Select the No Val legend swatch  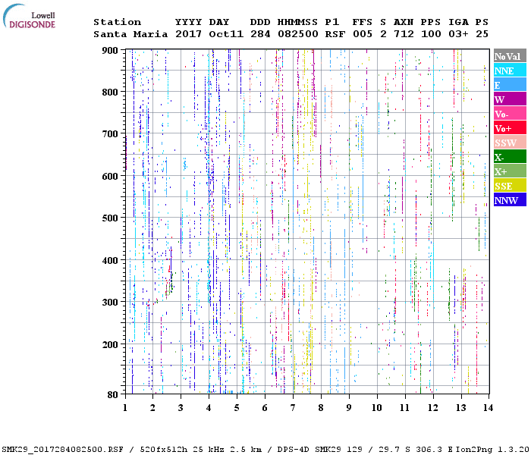510,56
